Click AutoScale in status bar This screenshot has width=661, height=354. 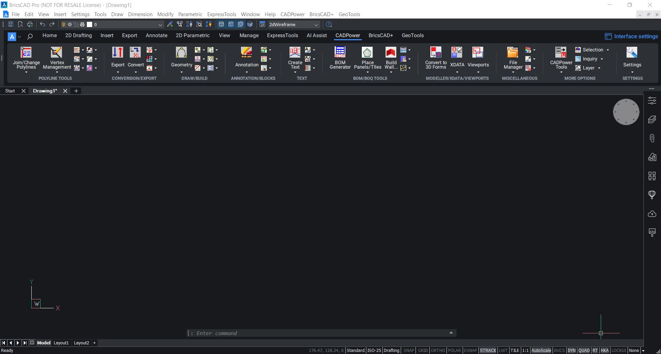(x=541, y=351)
